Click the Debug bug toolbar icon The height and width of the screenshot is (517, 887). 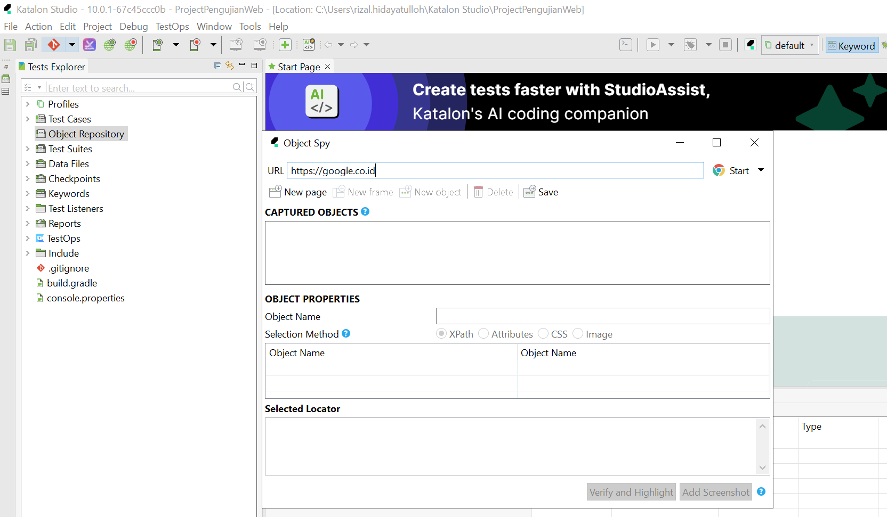[690, 45]
